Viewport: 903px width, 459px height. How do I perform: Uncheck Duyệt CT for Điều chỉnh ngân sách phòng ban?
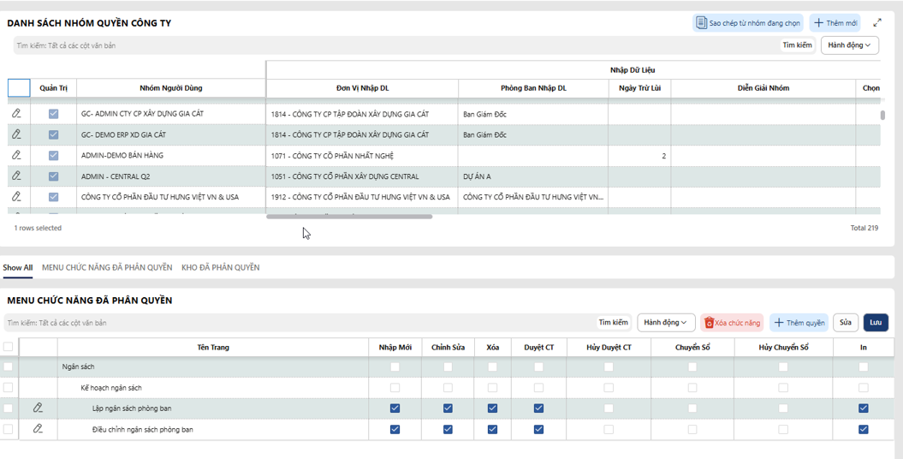[x=538, y=429]
